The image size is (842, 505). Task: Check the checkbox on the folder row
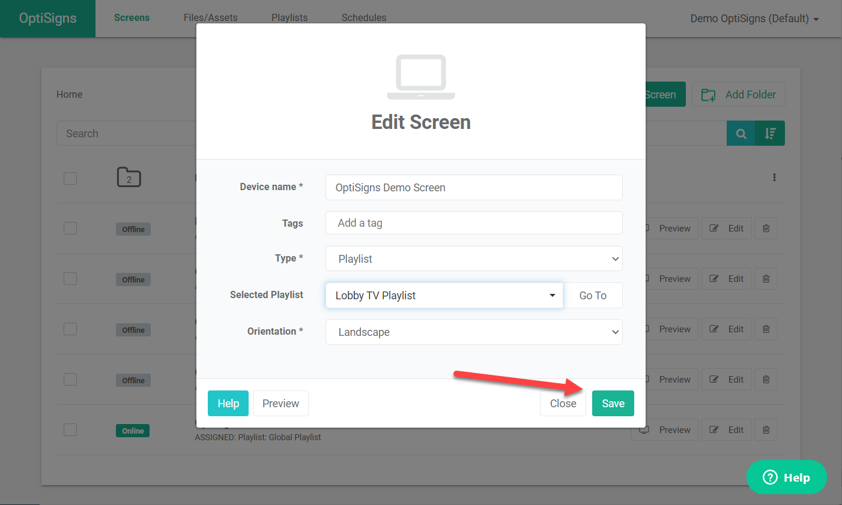(x=70, y=178)
